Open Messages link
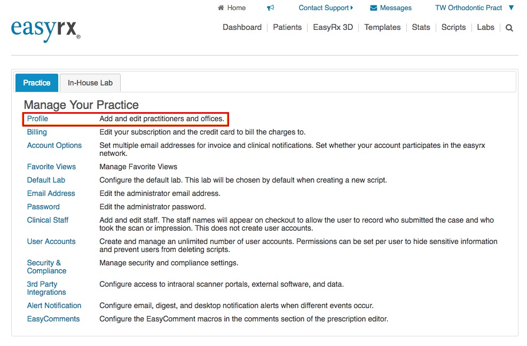Image resolution: width=527 pixels, height=346 pixels. click(x=396, y=7)
